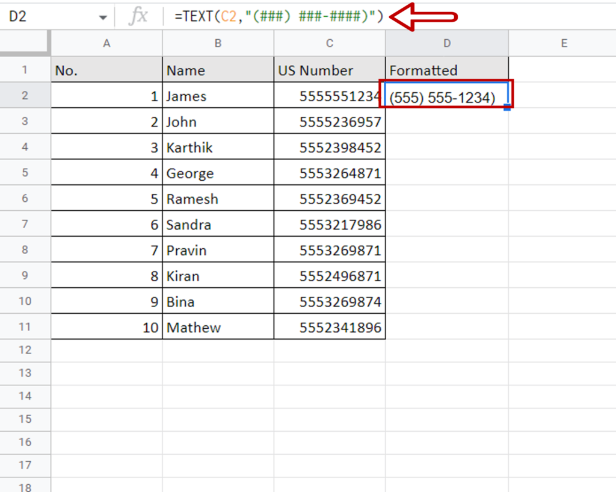Select column B header

click(218, 43)
